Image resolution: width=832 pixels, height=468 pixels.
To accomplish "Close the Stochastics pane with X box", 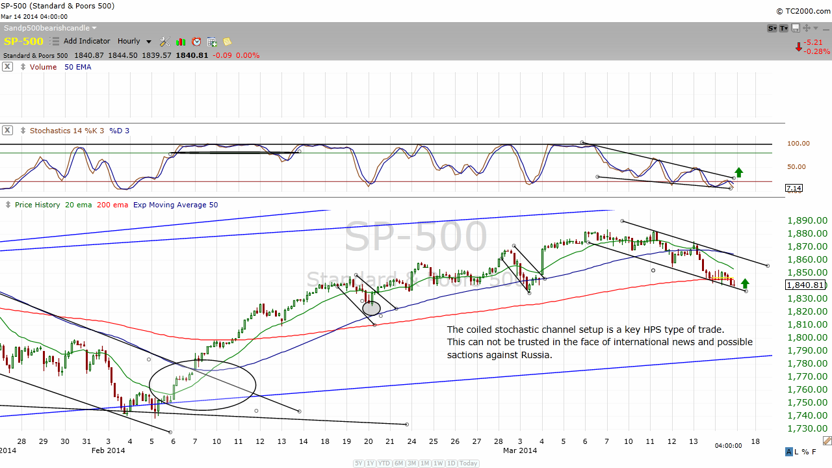I will (7, 130).
